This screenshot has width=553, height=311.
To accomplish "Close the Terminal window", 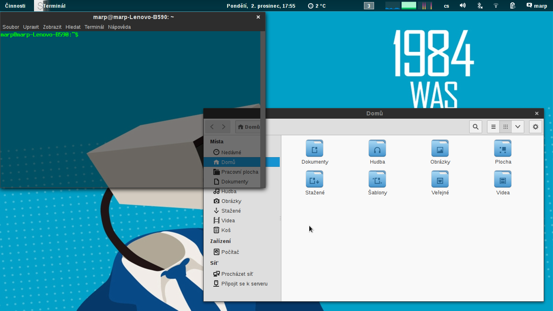I will click(x=258, y=17).
